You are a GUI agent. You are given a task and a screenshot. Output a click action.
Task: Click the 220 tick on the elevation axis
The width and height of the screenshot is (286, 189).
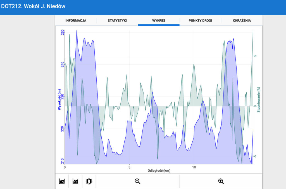(62, 129)
